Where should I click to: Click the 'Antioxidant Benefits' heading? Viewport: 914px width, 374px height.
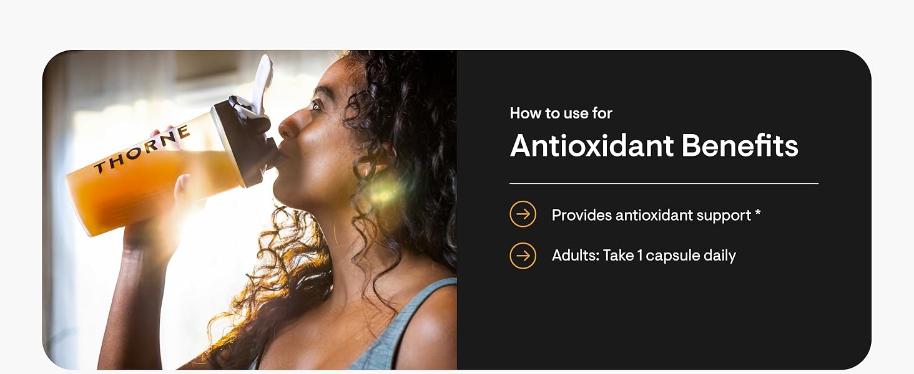[654, 146]
